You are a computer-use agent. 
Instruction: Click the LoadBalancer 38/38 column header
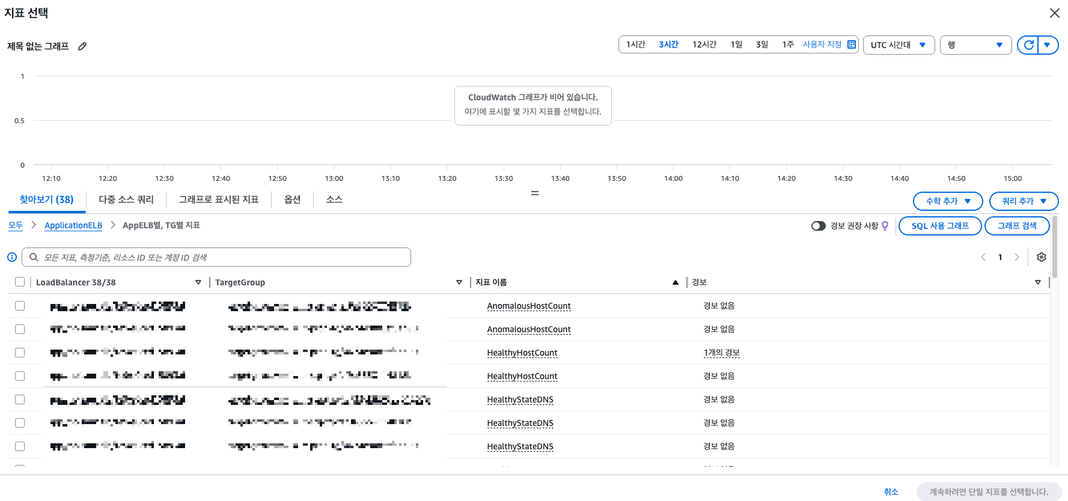76,282
